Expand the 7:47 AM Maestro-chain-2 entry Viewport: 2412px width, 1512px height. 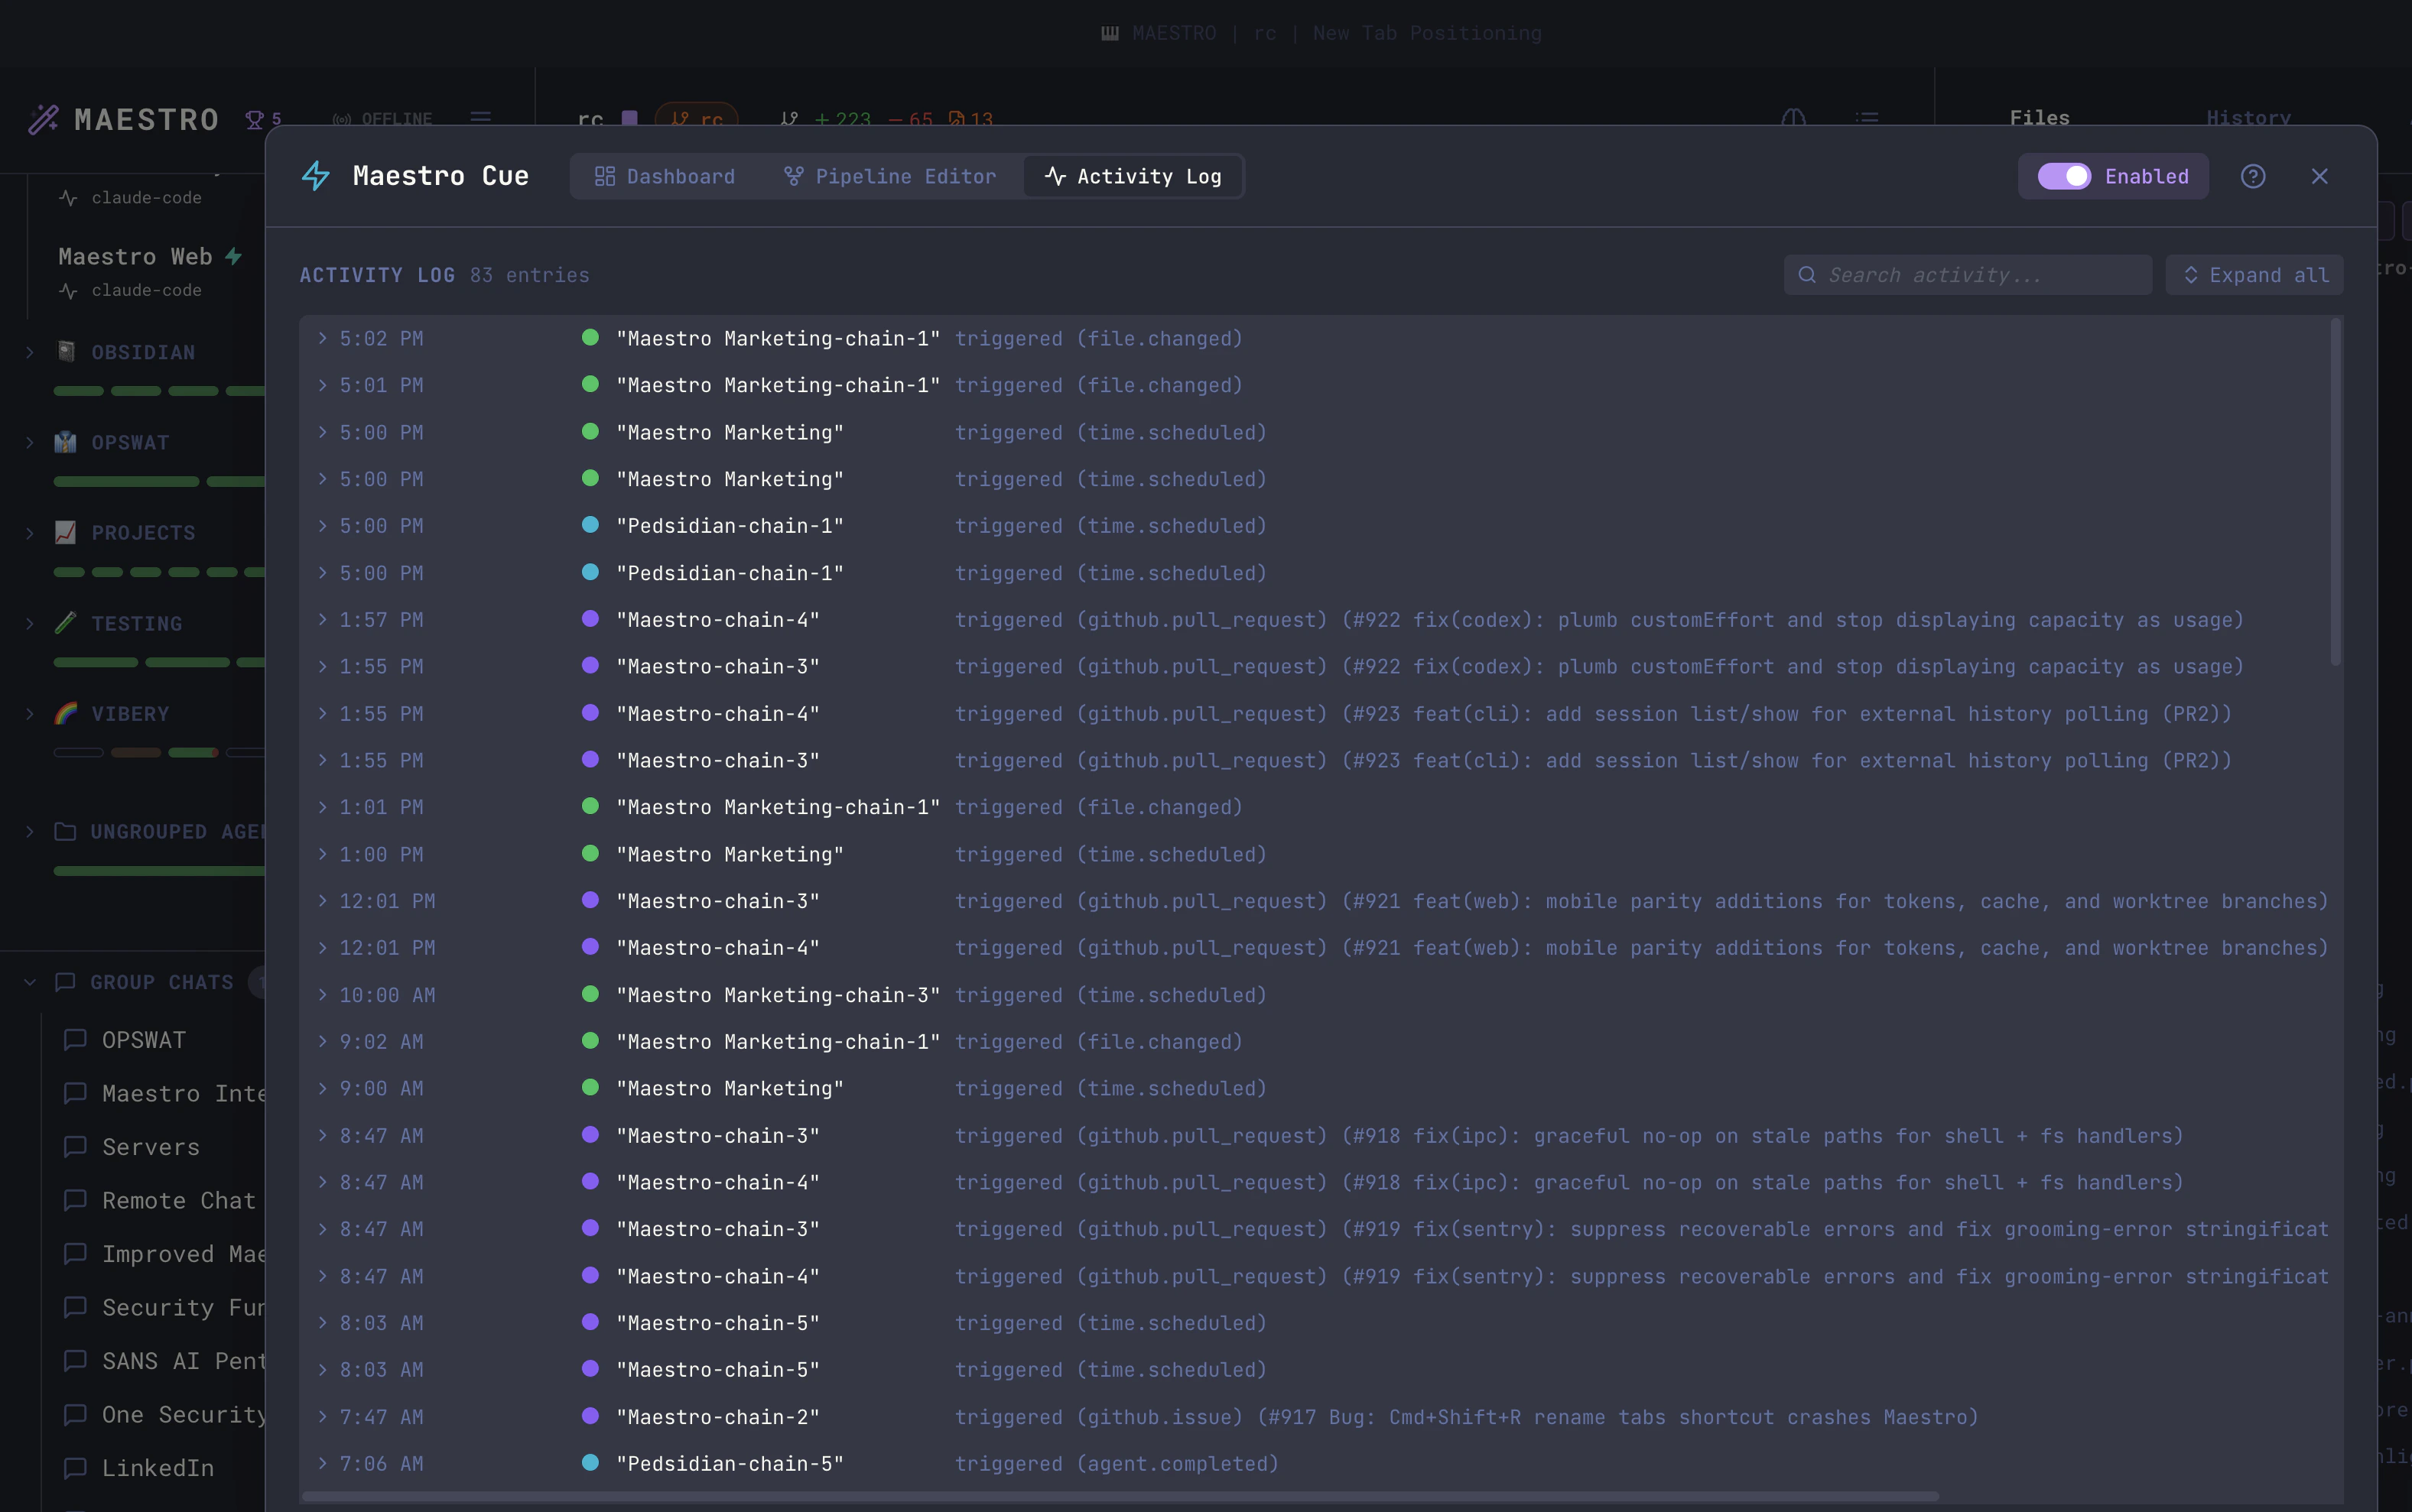coord(322,1416)
